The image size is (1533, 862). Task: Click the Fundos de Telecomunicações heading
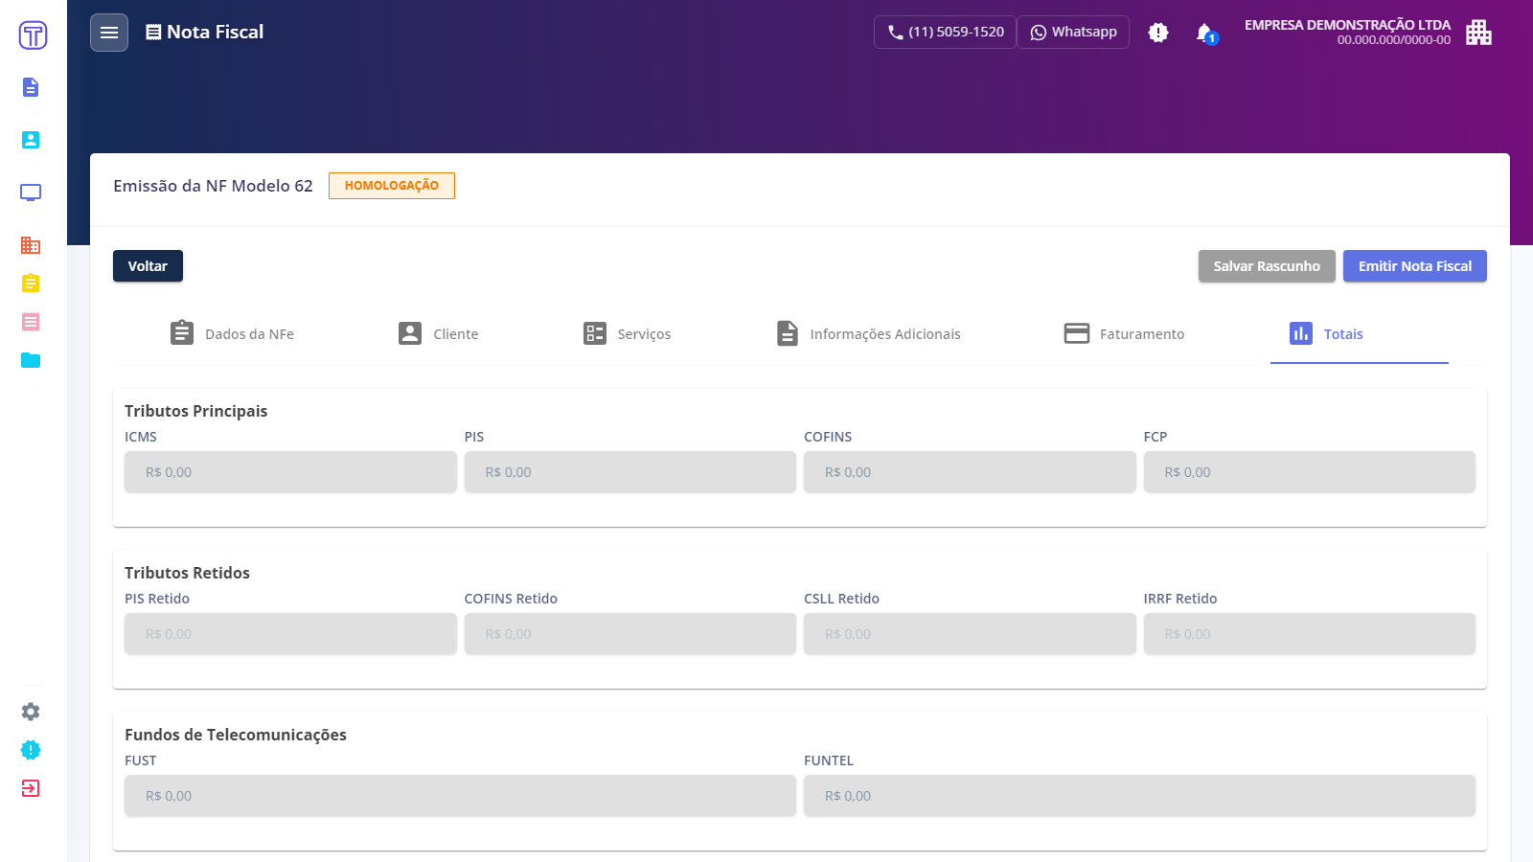pyautogui.click(x=236, y=735)
